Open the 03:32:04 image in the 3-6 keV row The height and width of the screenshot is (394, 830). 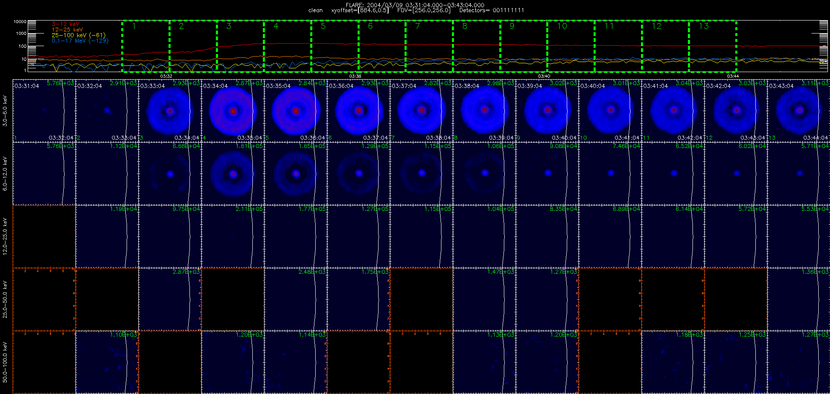pos(107,111)
